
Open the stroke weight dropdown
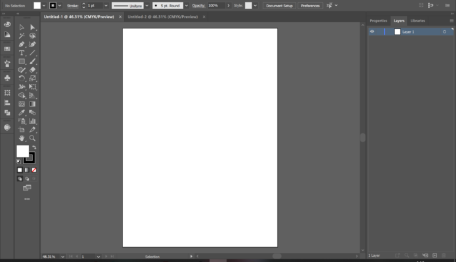click(105, 5)
